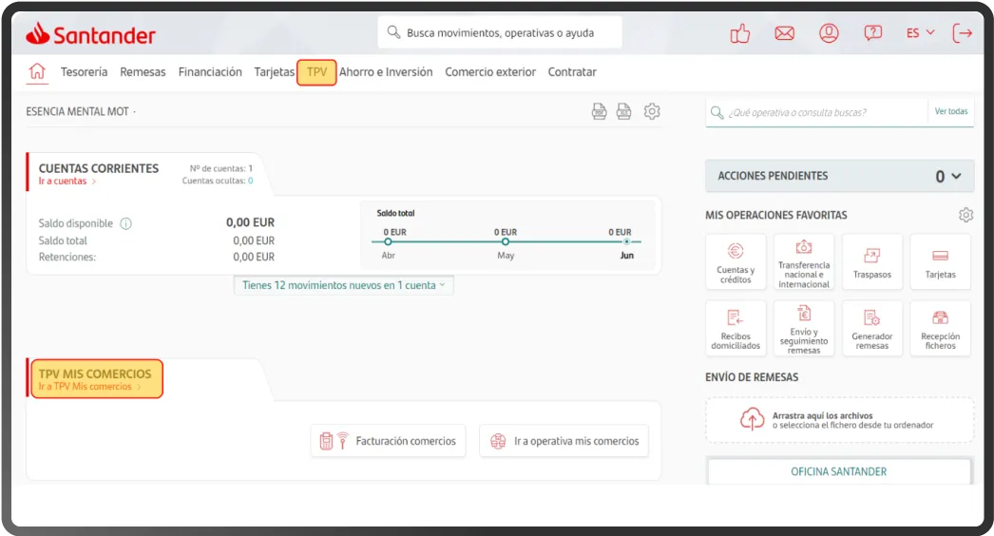Click the PDF export icon
The image size is (994, 536).
[599, 111]
